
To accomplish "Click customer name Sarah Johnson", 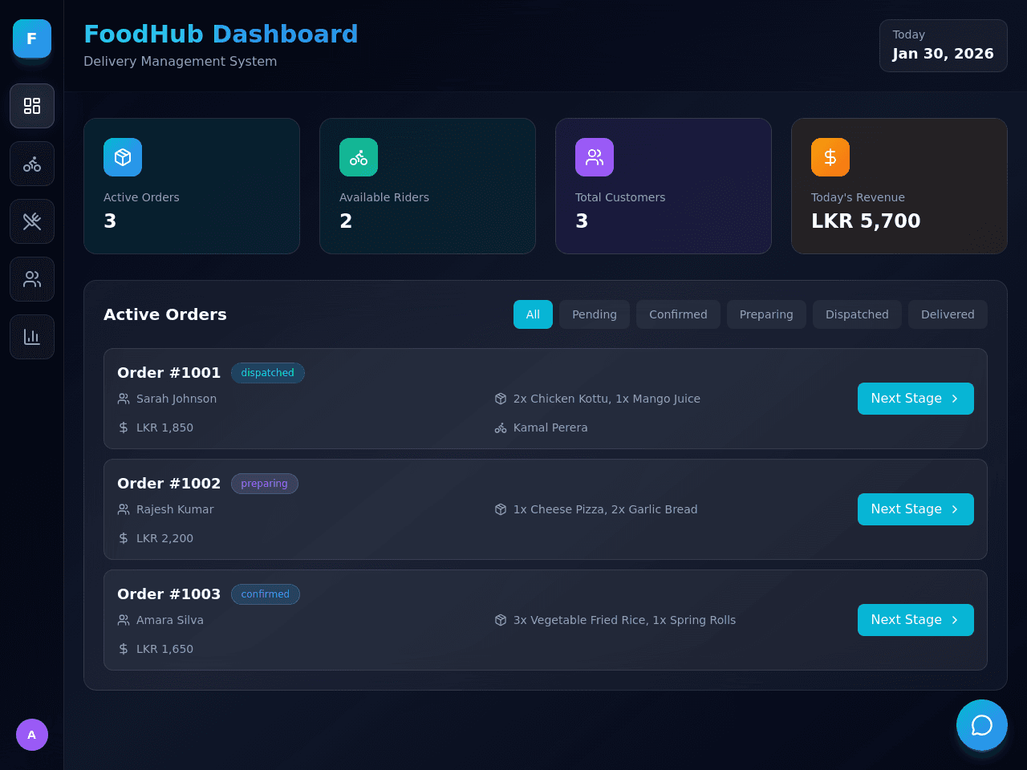I will coord(177,399).
